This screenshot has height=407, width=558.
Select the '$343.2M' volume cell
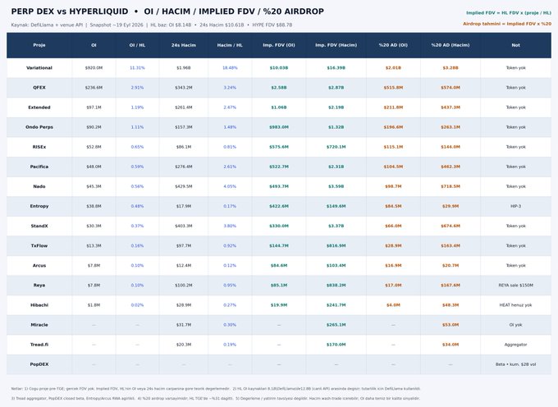tap(184, 88)
